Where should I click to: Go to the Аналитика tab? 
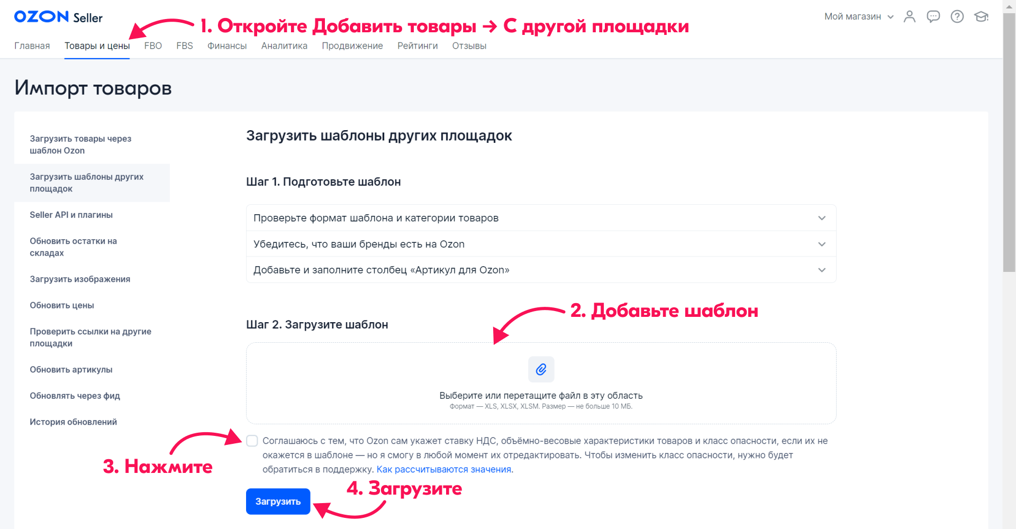pos(284,46)
